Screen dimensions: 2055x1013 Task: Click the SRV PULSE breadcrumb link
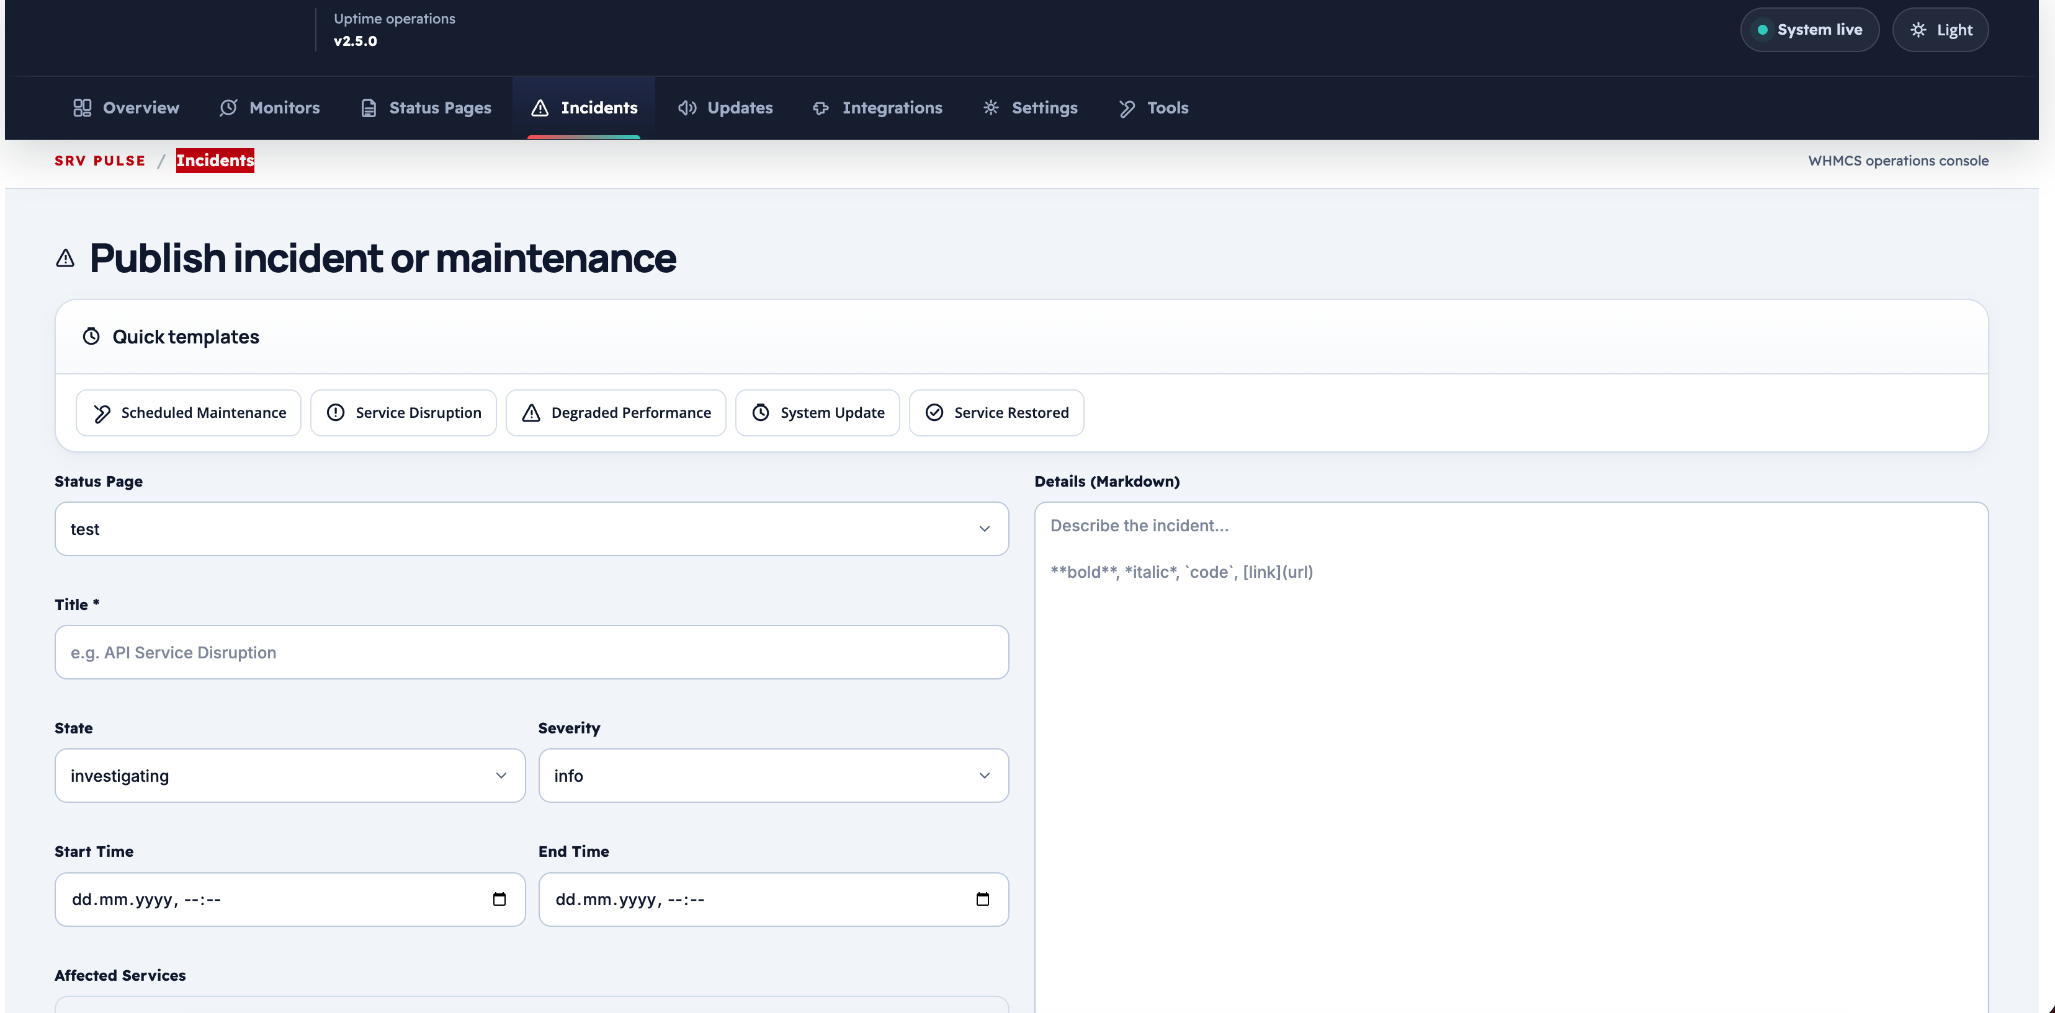(x=101, y=161)
